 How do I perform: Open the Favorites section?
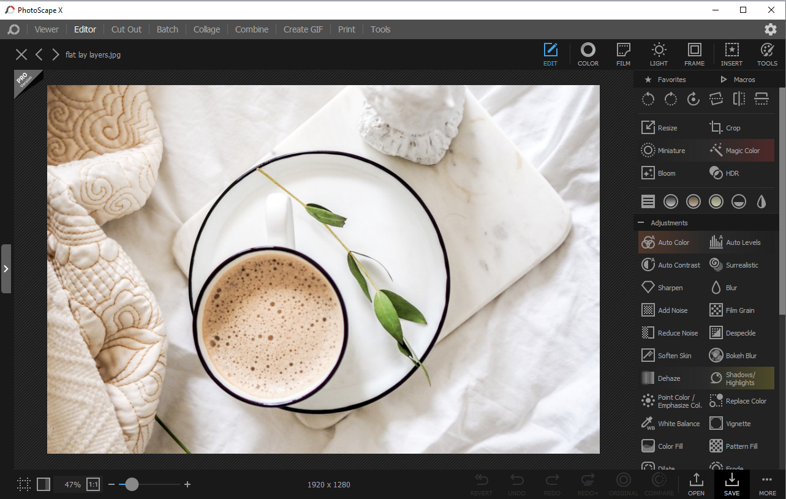tap(665, 80)
